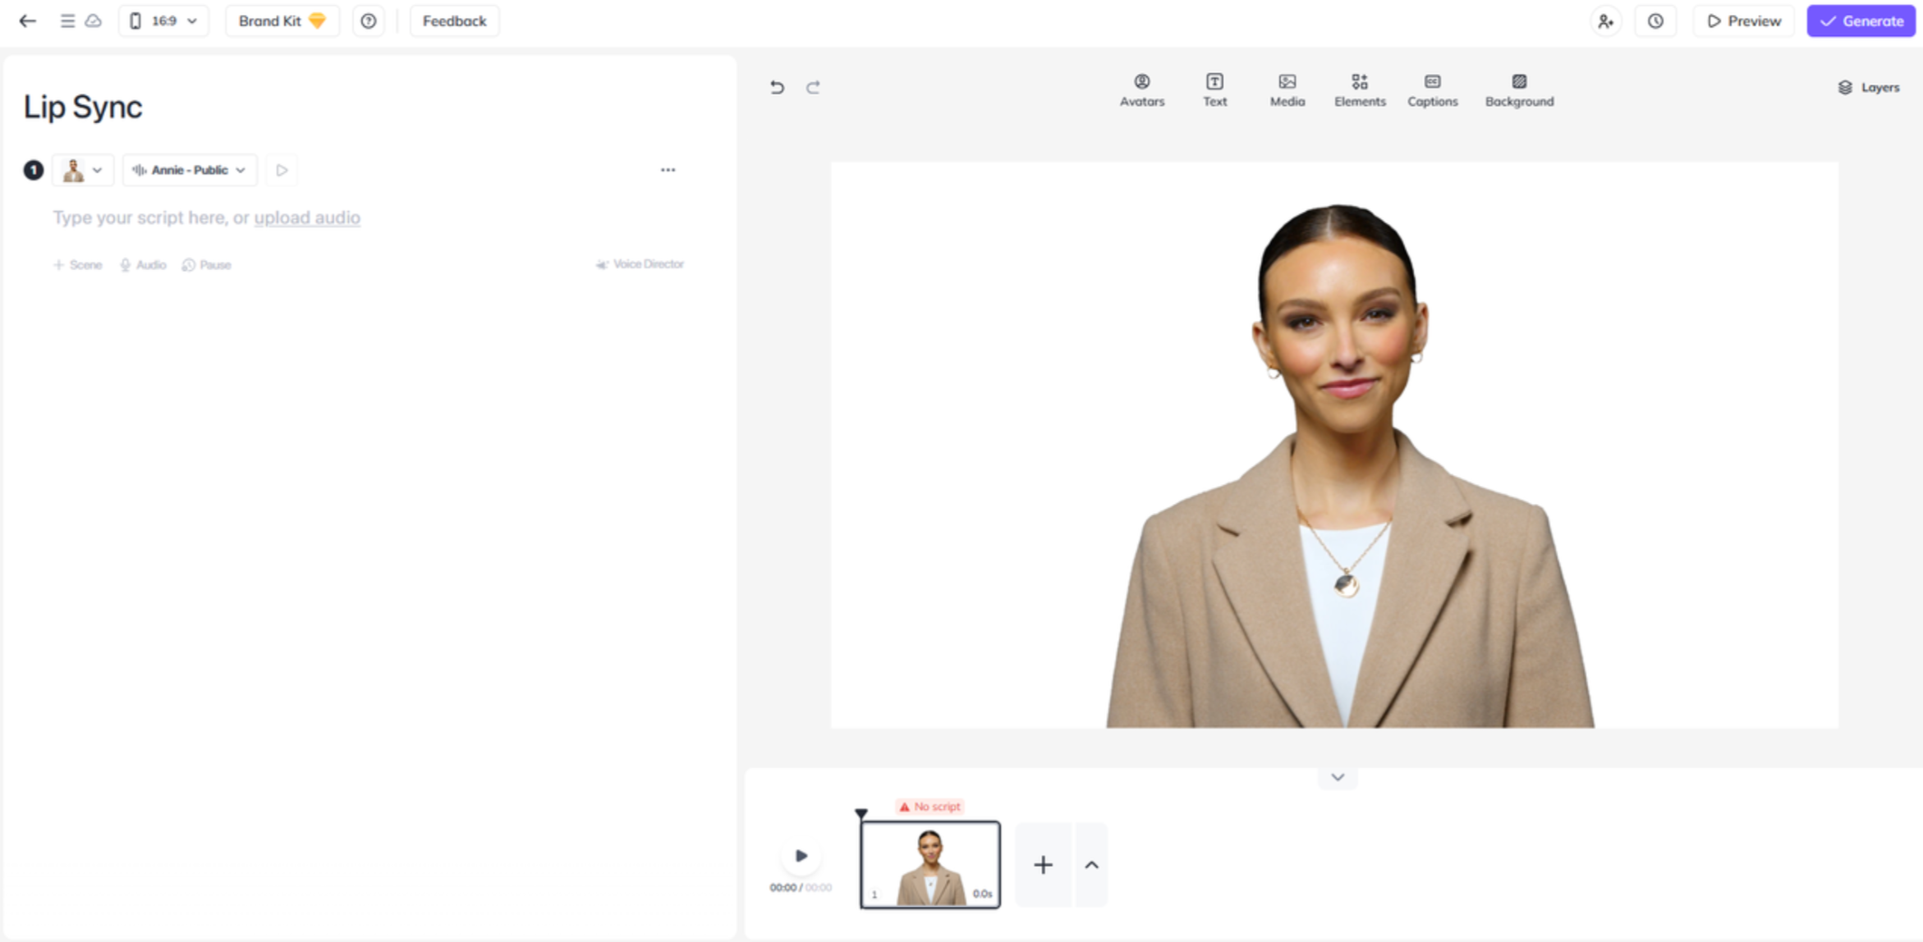Play a preview of the Annie voice
The height and width of the screenshot is (942, 1923).
click(x=282, y=170)
